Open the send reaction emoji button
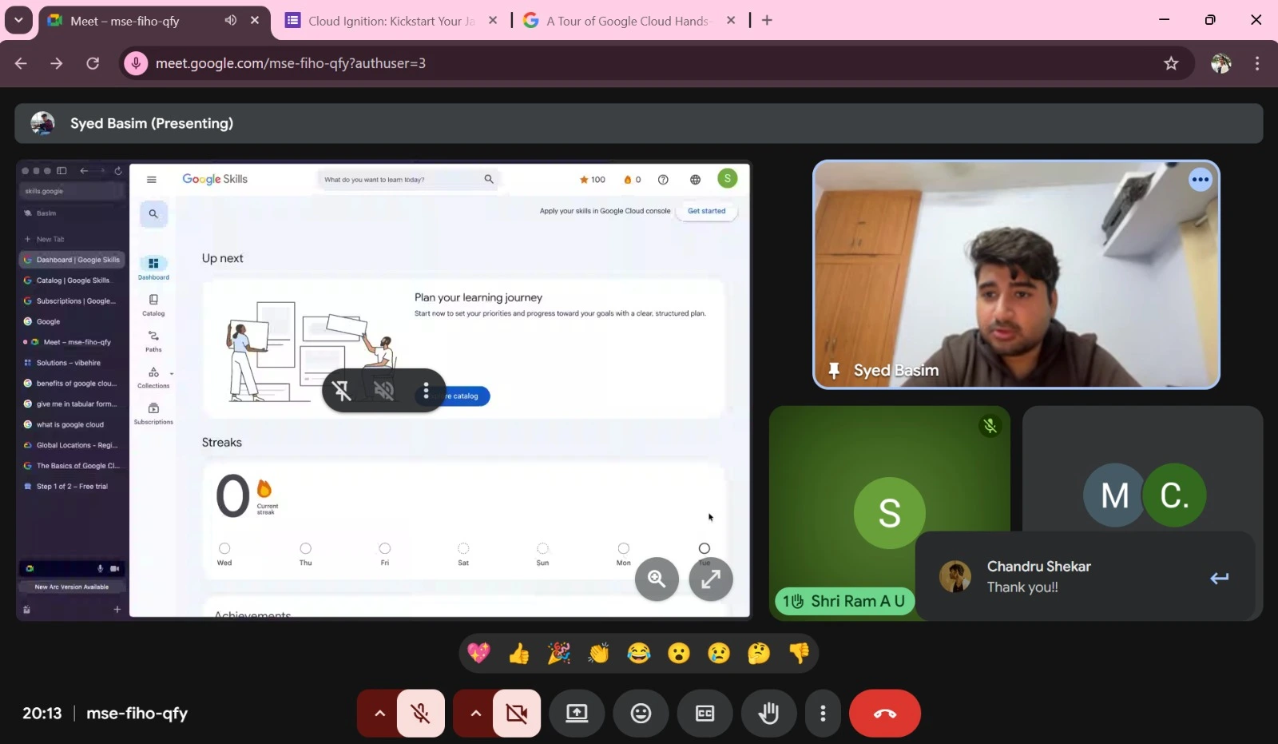This screenshot has height=744, width=1278. [x=641, y=713]
